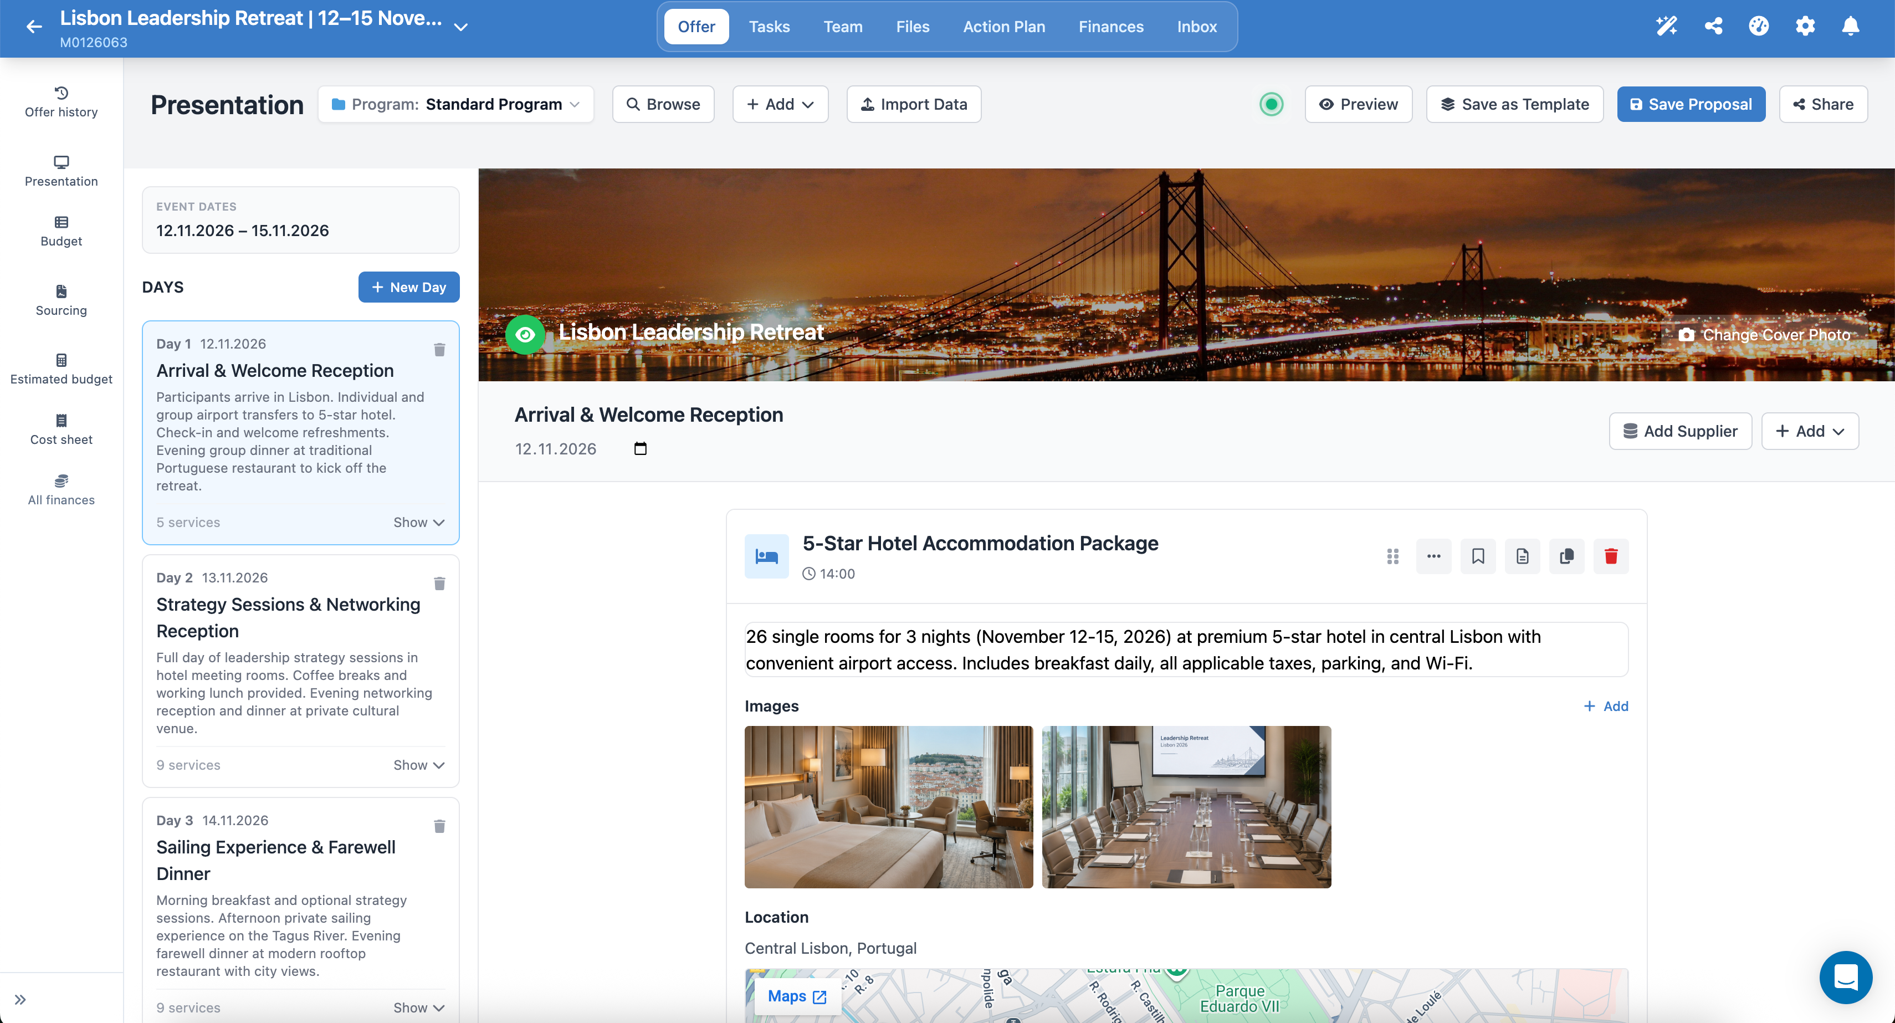Delete Day 1 with trash icon
The image size is (1895, 1023).
439,350
